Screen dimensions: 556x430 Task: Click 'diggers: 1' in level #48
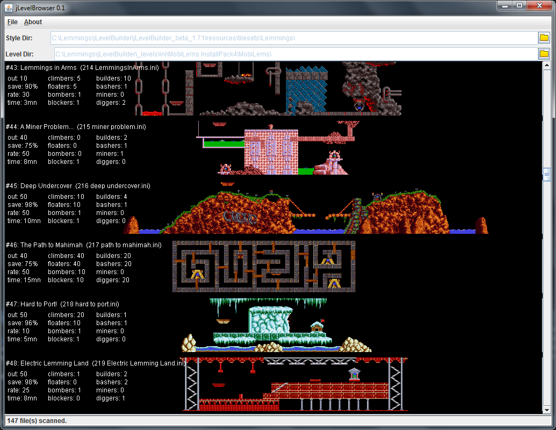click(111, 398)
